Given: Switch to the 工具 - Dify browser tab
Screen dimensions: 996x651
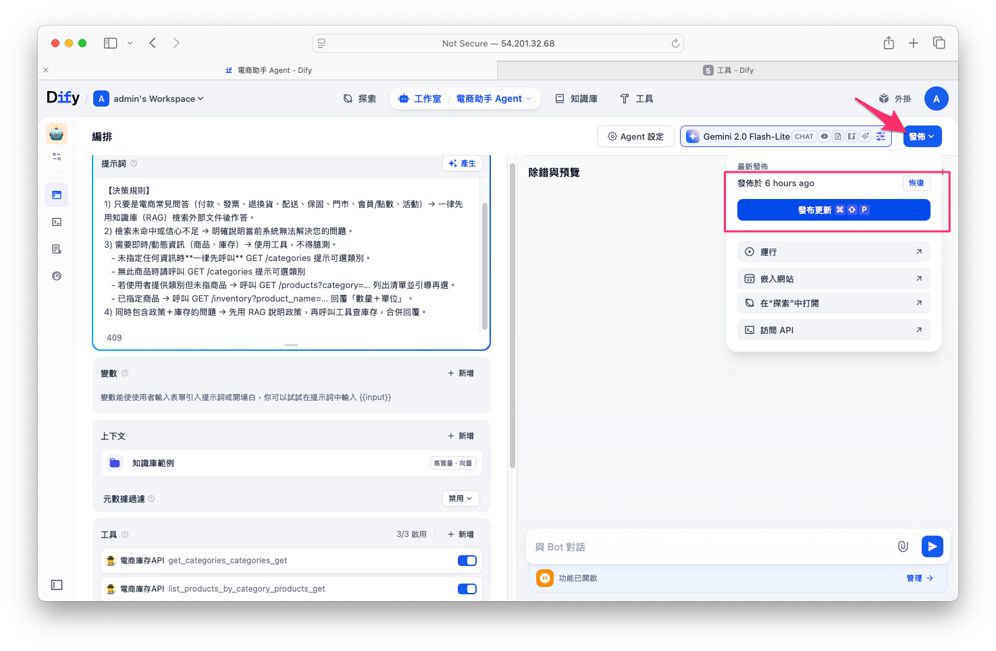Looking at the screenshot, I should (x=728, y=70).
